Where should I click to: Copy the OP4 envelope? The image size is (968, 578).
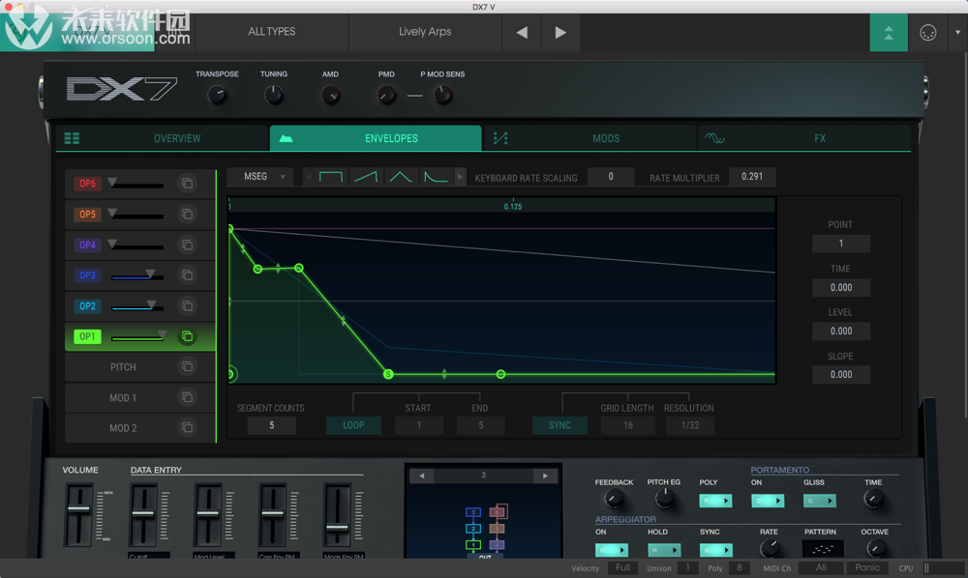coord(187,245)
